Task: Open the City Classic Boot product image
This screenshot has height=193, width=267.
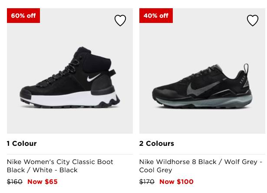Action: click(x=70, y=71)
